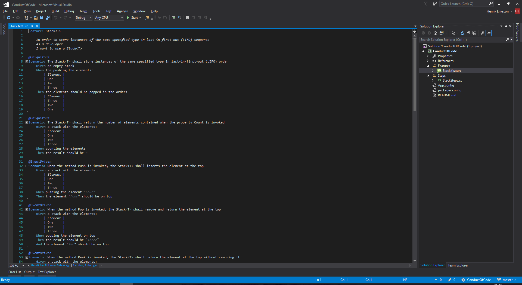522x285 pixels.
Task: Expand the References node
Action: point(428,61)
